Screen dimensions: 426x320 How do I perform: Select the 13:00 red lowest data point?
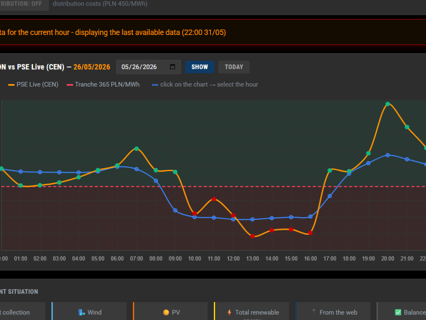tap(252, 236)
